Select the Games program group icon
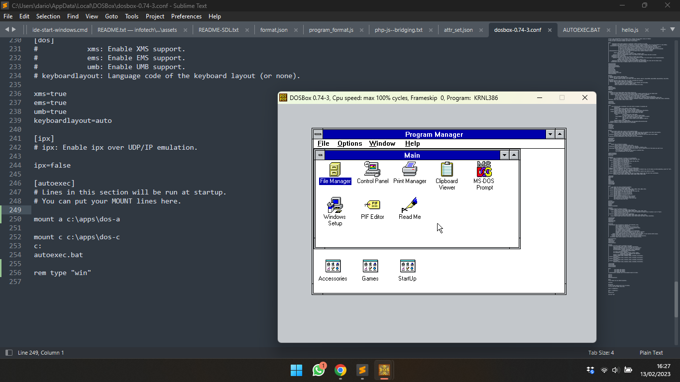This screenshot has height=382, width=680. point(370,270)
